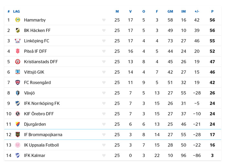Click the Piteå IF DFF crest icon
The height and width of the screenshot is (167, 226).
point(17,51)
